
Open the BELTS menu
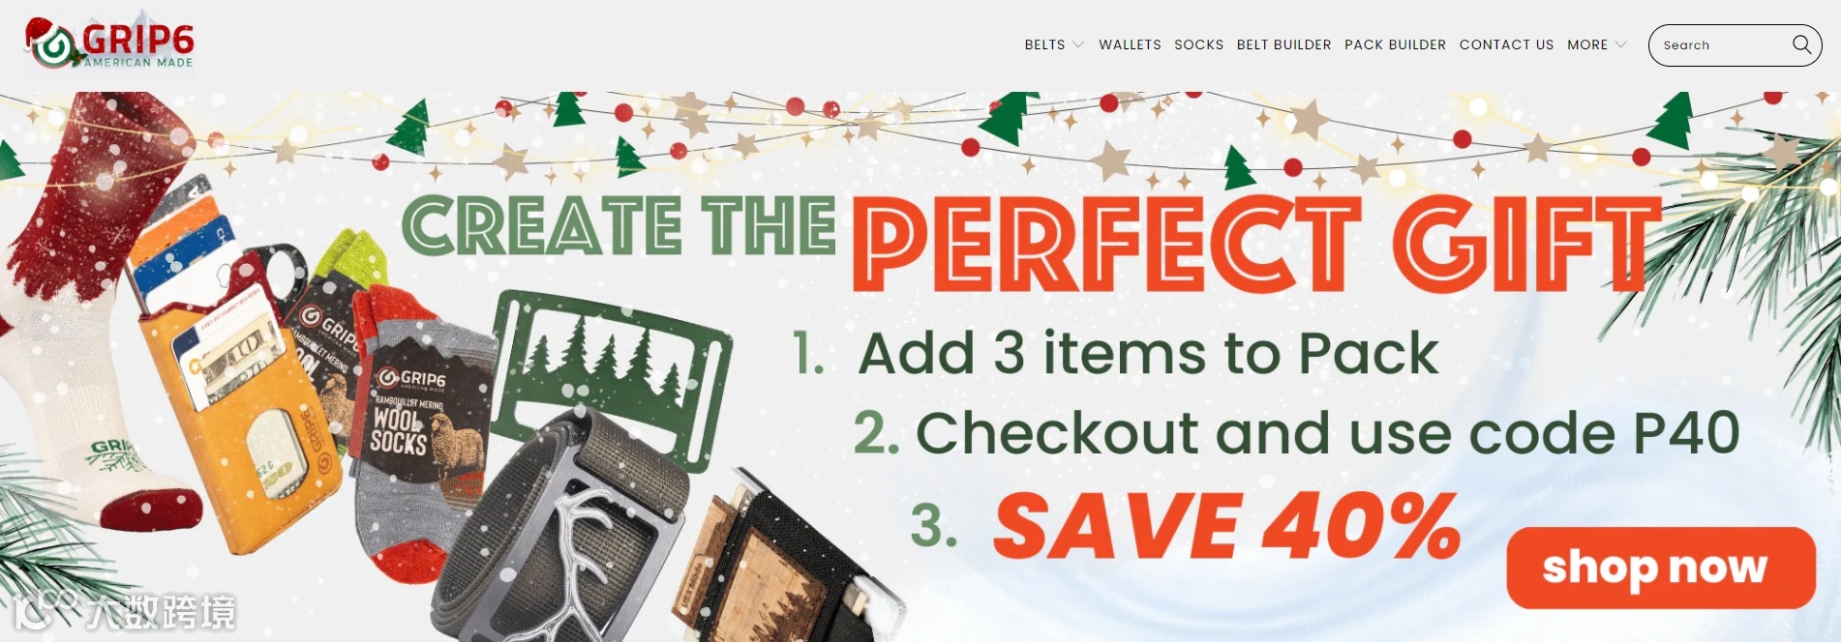(x=1044, y=45)
